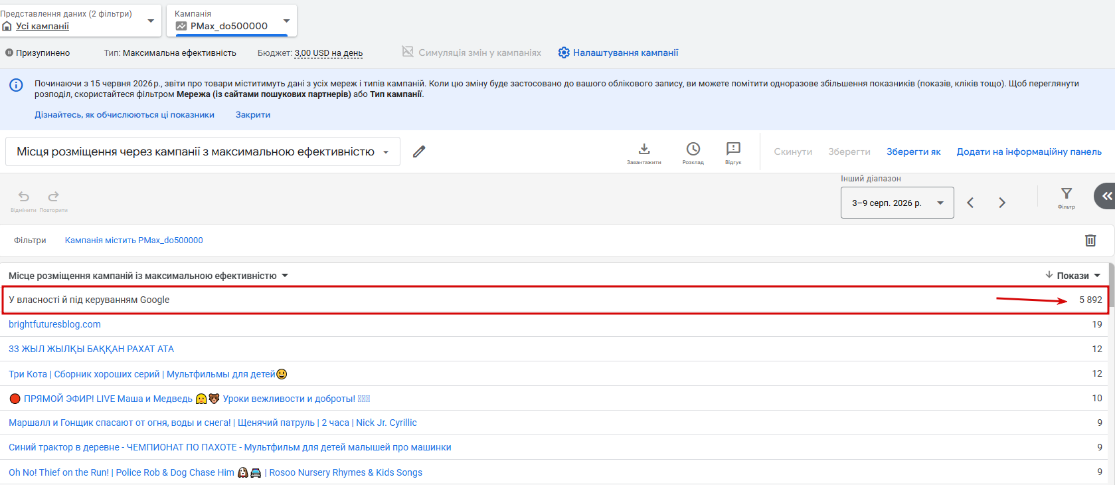The image size is (1115, 485).
Task: Expand the Місце розміщення column dropdown arrow
Action: pos(285,276)
